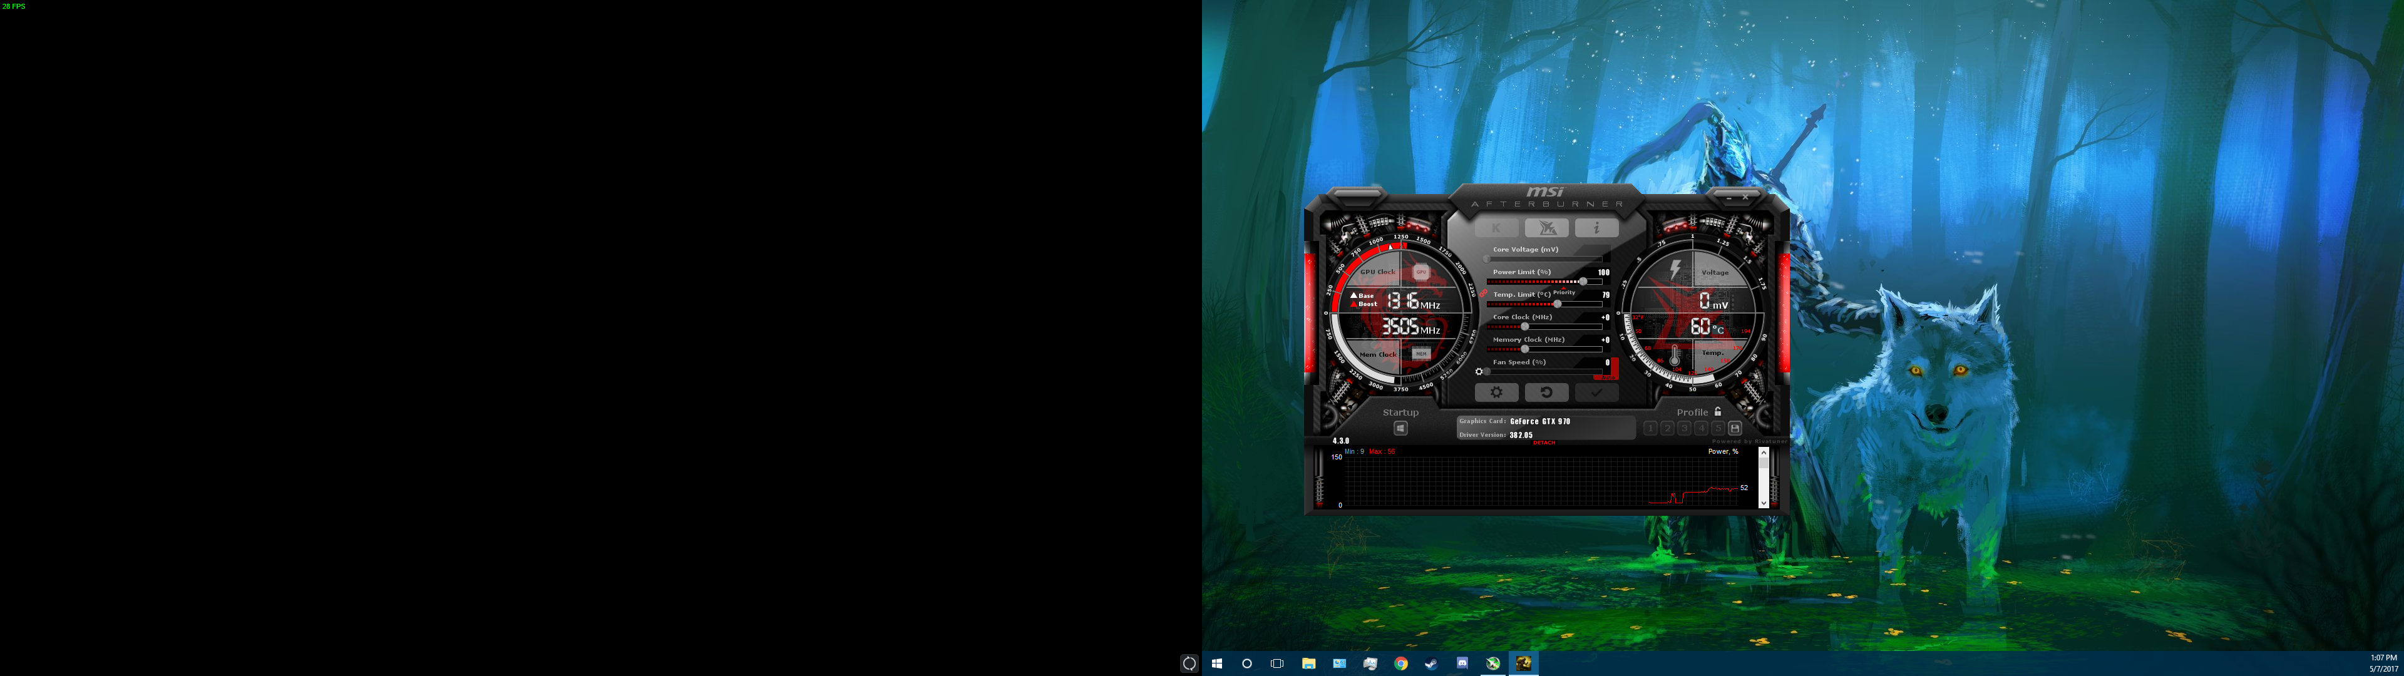Click the green 28 FPS counter
The image size is (2404, 676).
tap(14, 6)
